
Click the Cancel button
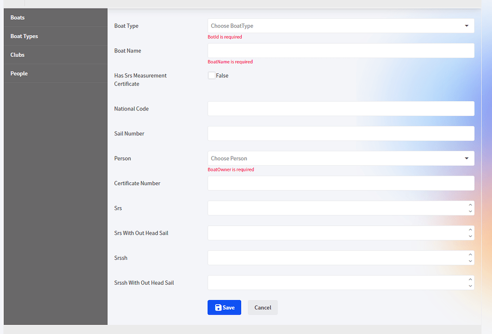[x=262, y=307]
